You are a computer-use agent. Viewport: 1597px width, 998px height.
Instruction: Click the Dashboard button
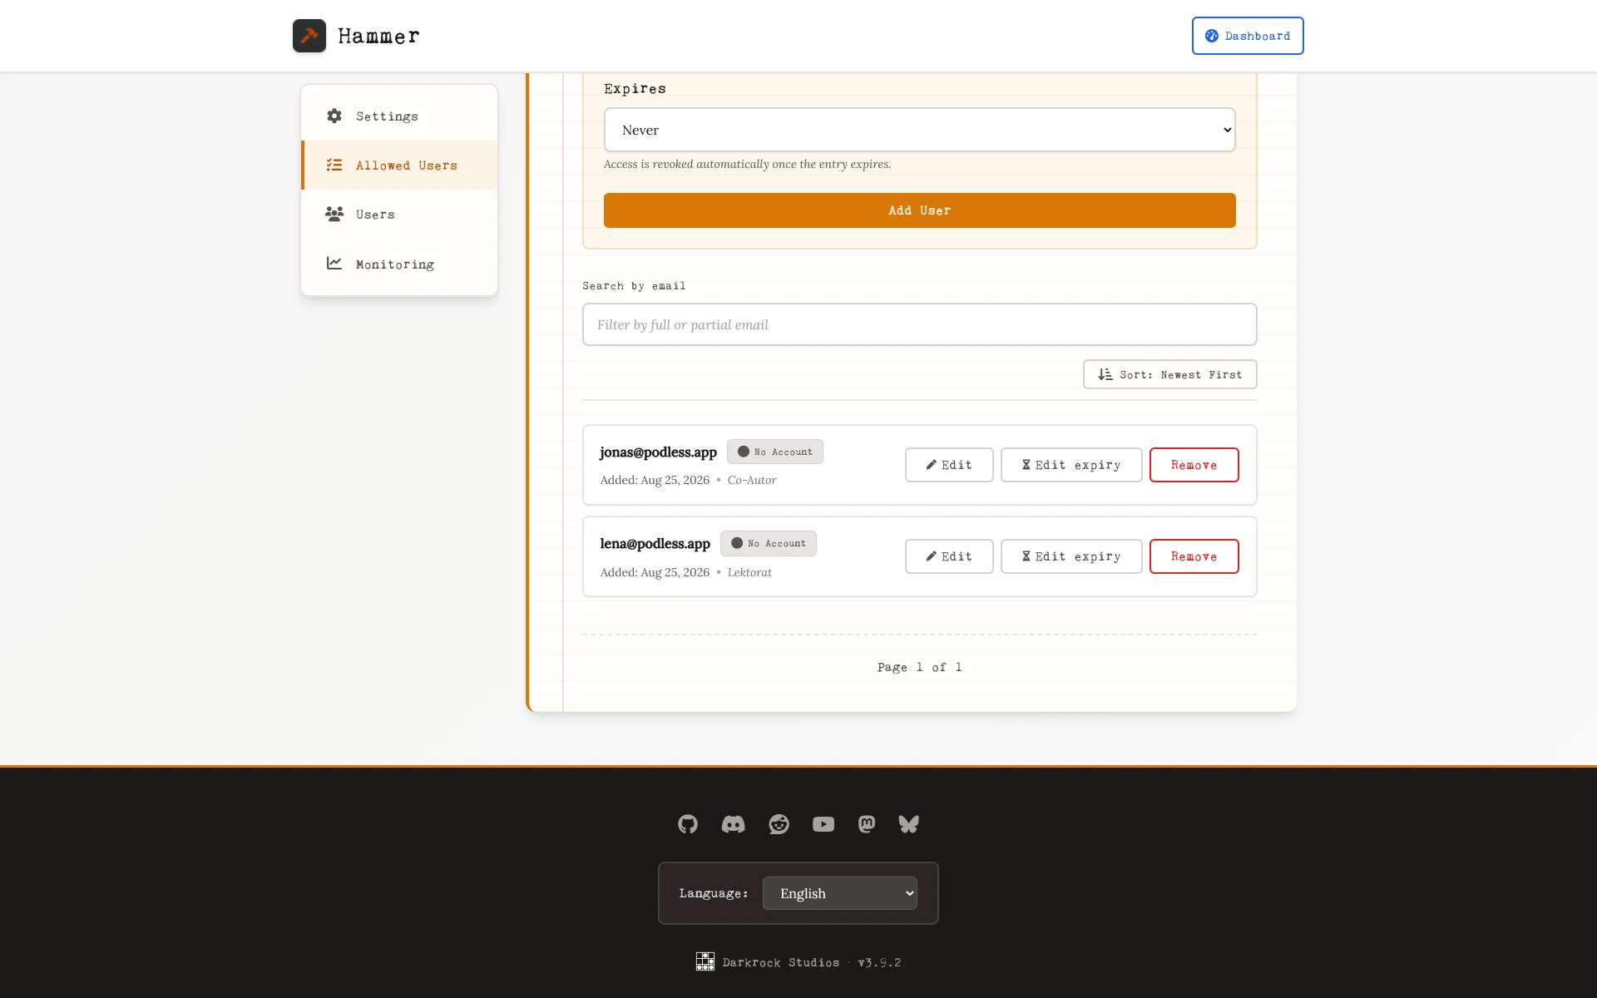[1248, 36]
